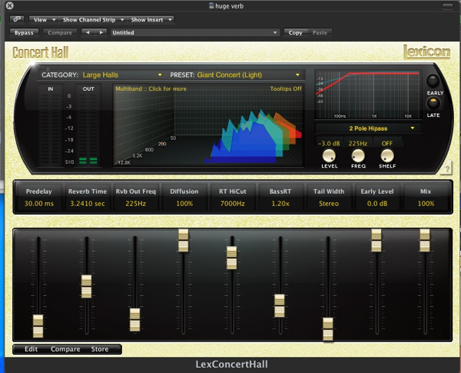Click the Paste button
Viewport: 461px width, 373px height.
(320, 32)
